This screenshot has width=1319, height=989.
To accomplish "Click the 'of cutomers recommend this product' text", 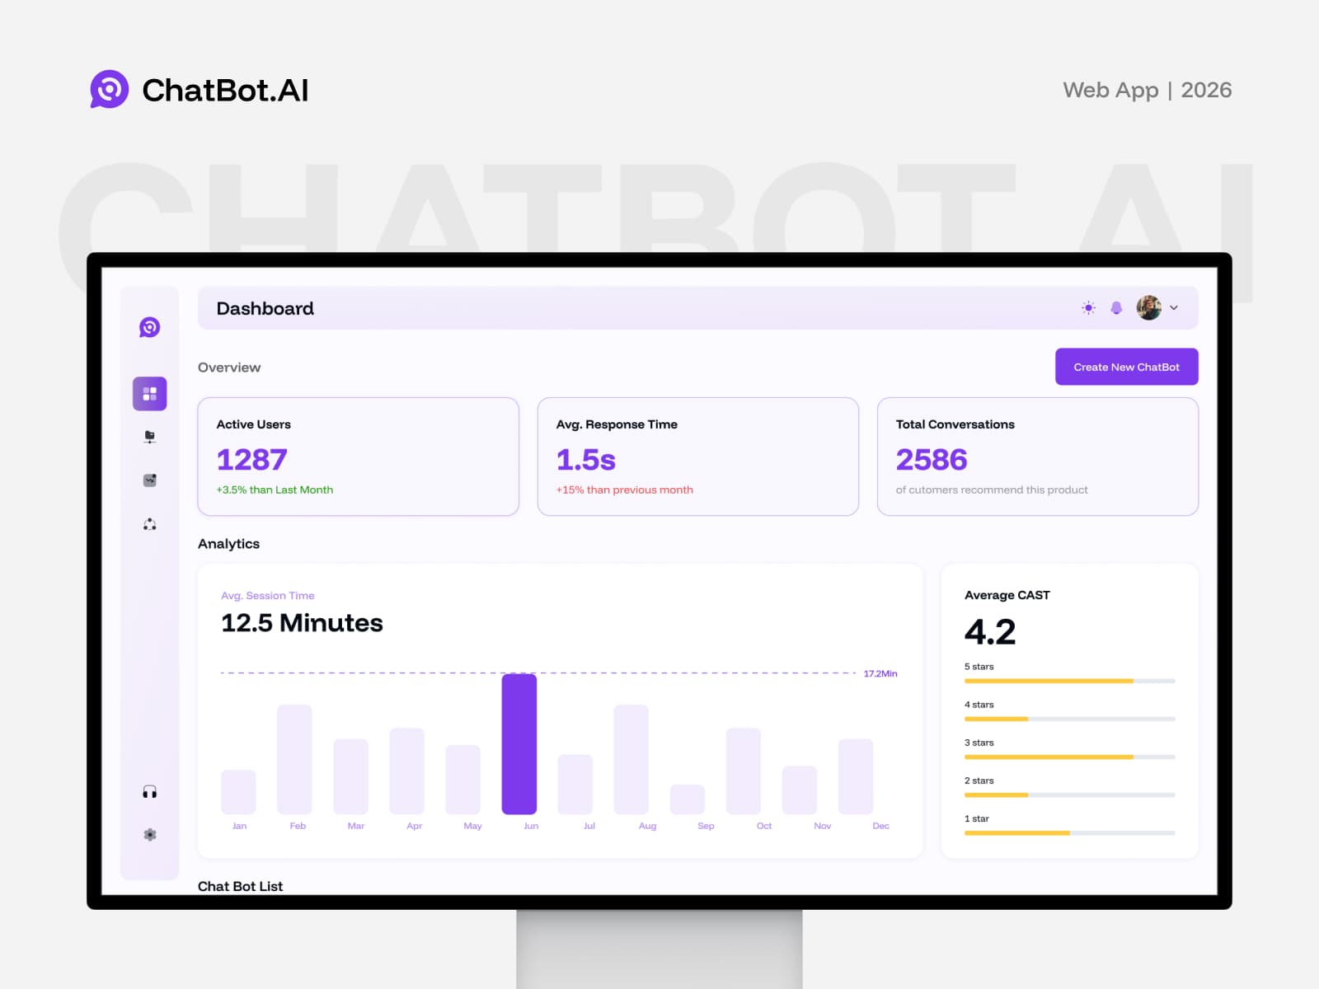I will tap(992, 490).
